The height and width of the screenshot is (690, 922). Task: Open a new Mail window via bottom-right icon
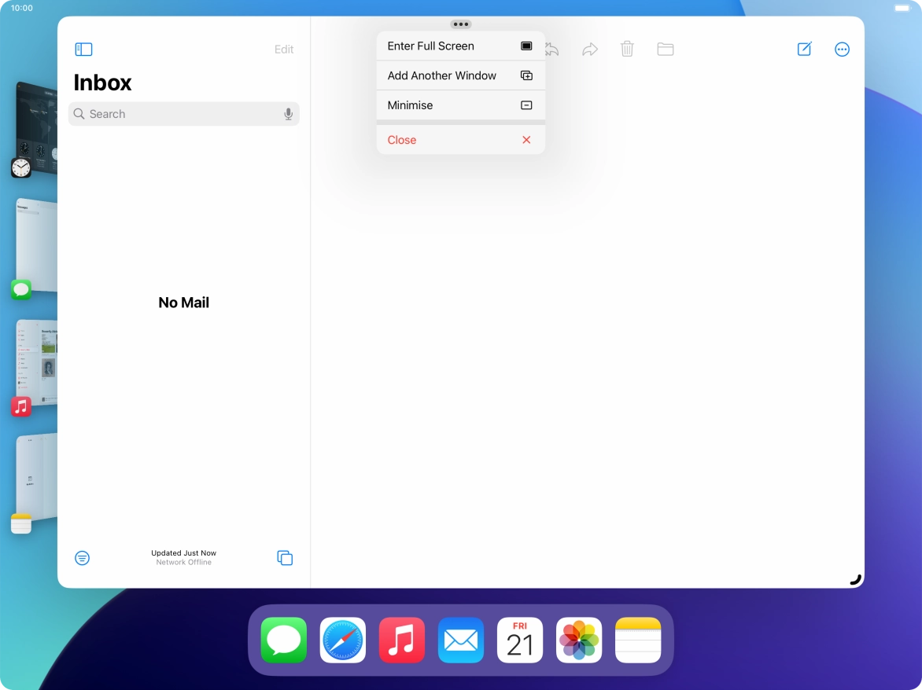[284, 557]
